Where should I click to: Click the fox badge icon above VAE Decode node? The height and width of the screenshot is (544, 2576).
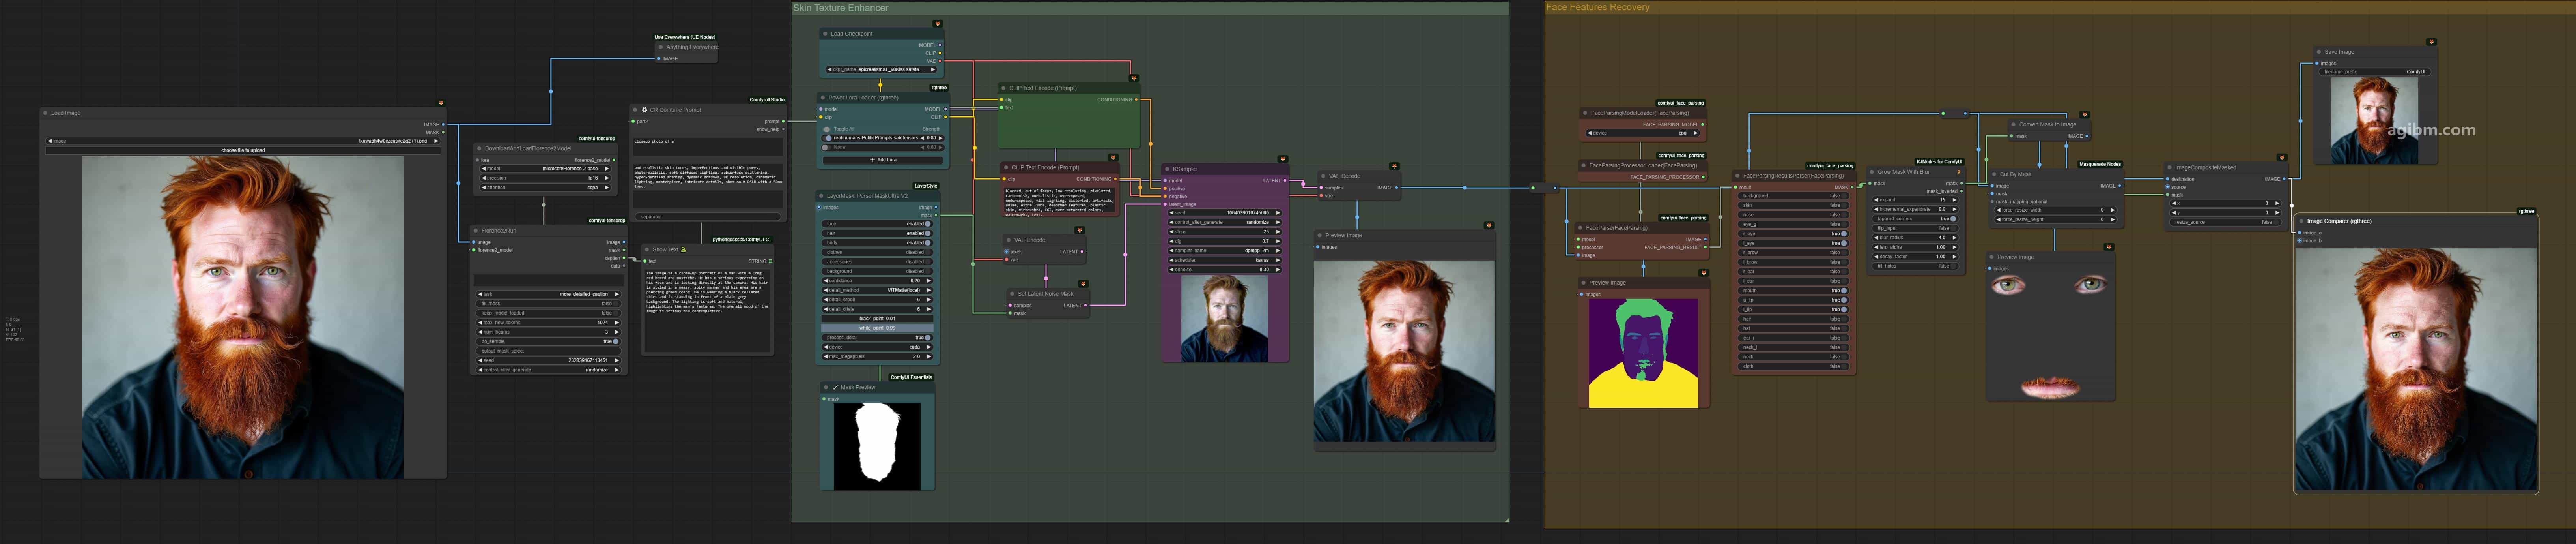(1394, 166)
